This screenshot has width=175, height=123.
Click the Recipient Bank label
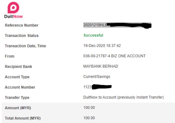coord(18,67)
